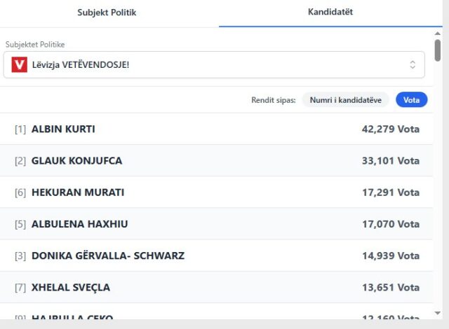Choose XHELAL SVEÇLA candidate row
Screen dimensions: 449x329
(x=71, y=287)
